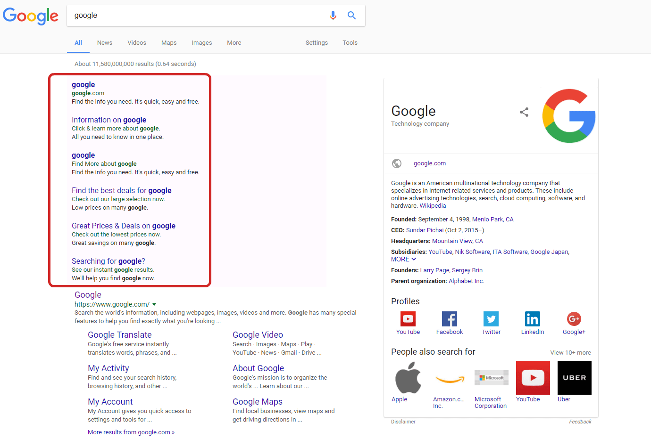Open the More search categories menu

coord(234,43)
